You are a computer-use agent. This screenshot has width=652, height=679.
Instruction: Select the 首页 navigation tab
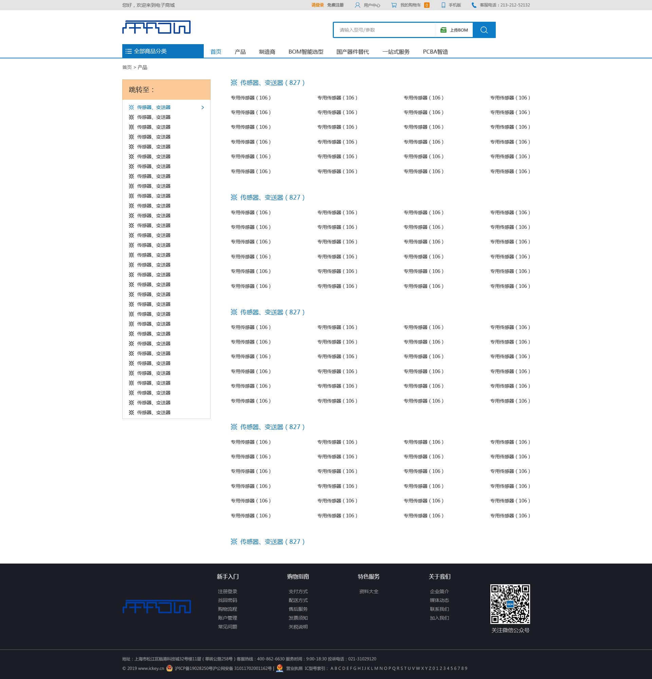pos(216,52)
